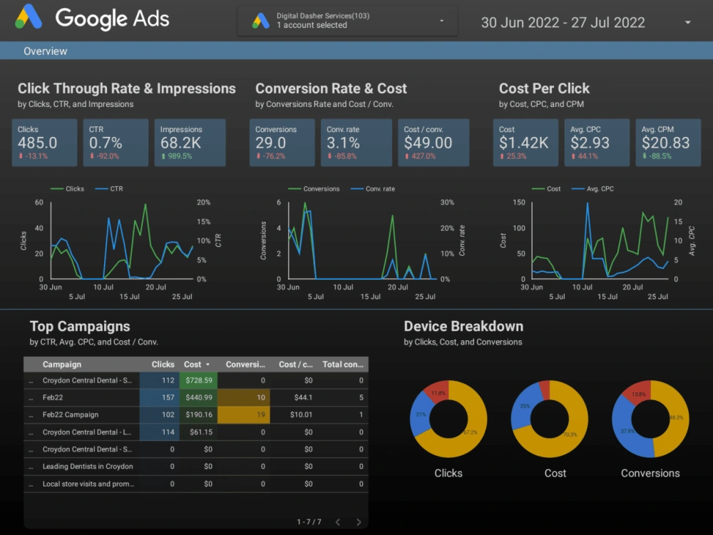Click the $440.99 cost cell

click(198, 397)
